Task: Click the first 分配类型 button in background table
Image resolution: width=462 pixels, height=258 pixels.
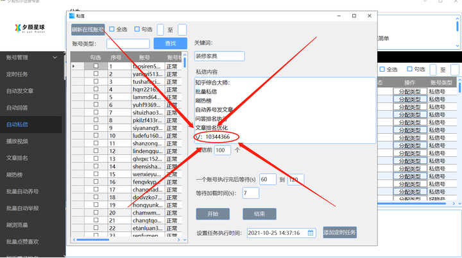Action: 409,92
